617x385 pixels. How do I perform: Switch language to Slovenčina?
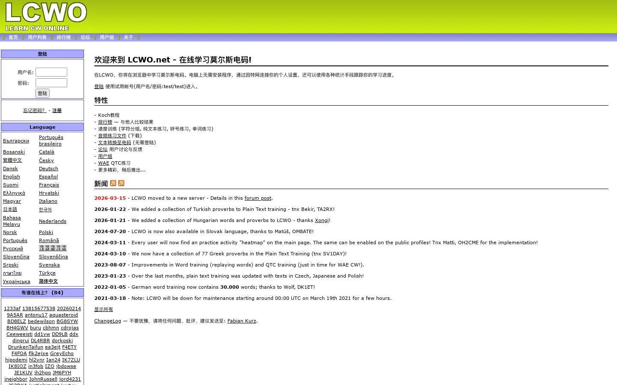pyautogui.click(x=16, y=257)
